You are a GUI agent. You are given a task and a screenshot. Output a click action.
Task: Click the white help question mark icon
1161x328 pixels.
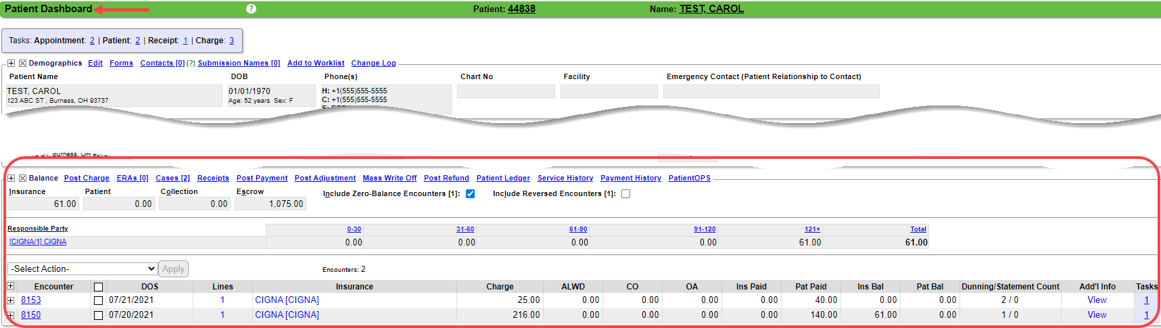click(251, 9)
